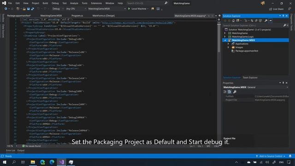Click Pending Changes Filter icon

(x=246, y=21)
